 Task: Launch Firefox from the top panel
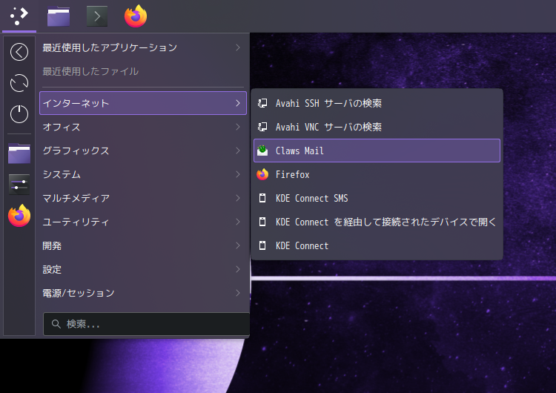pyautogui.click(x=136, y=16)
